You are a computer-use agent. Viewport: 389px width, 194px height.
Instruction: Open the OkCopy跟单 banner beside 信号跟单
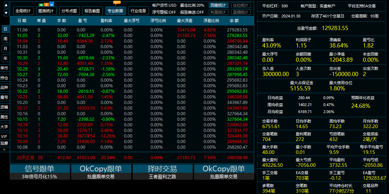pyautogui.click(x=101, y=169)
